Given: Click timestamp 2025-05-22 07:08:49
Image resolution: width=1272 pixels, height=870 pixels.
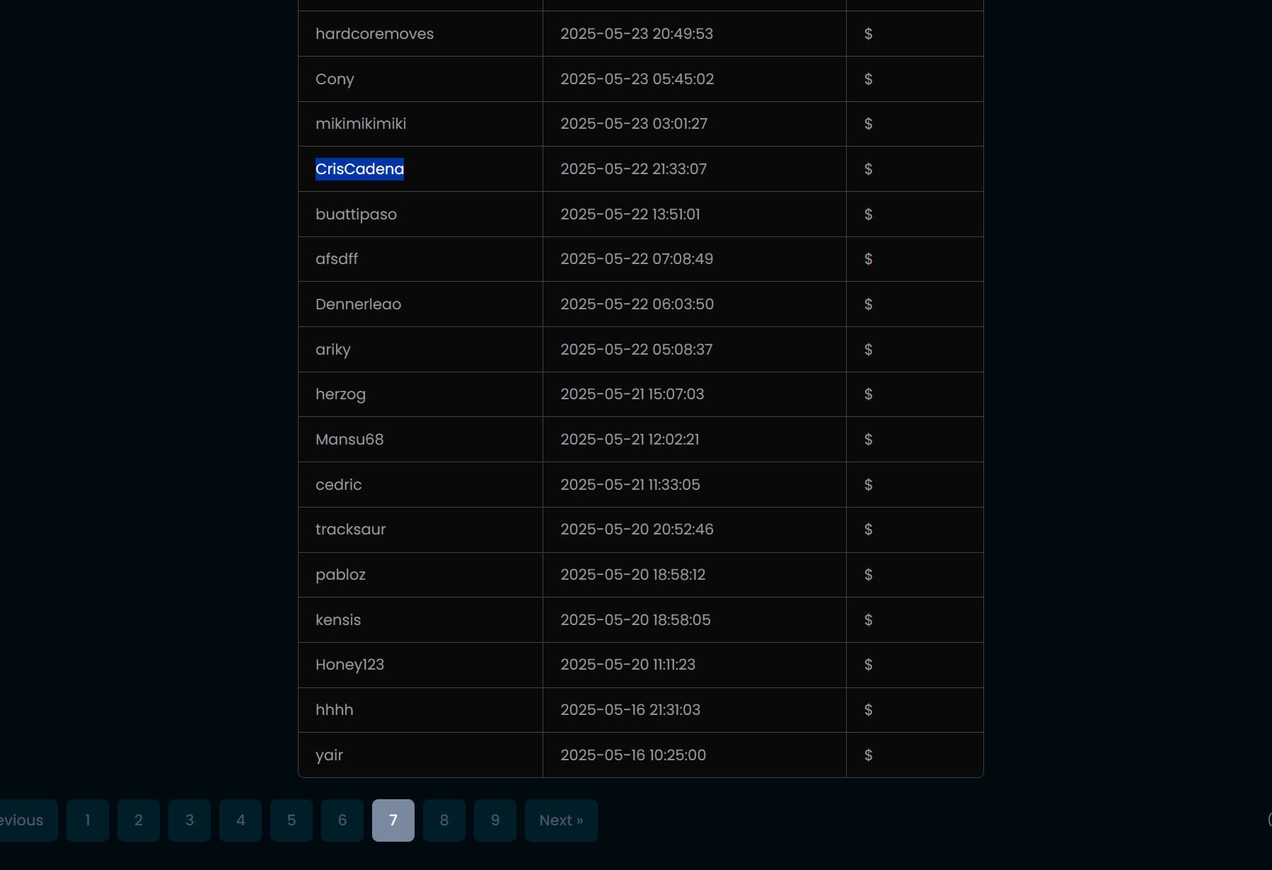Looking at the screenshot, I should (x=637, y=259).
